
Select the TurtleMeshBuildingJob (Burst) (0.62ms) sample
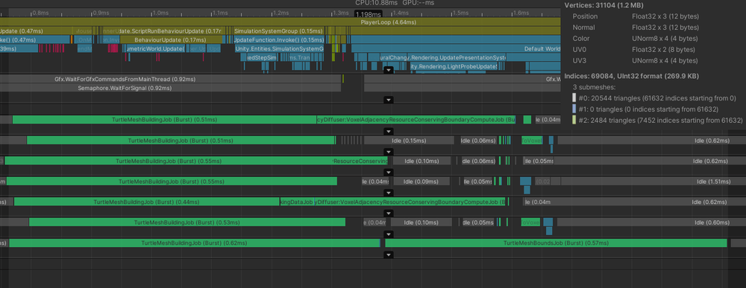194,243
